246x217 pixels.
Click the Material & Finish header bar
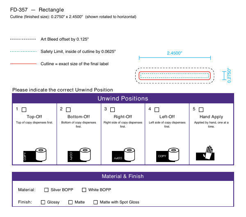(123, 176)
